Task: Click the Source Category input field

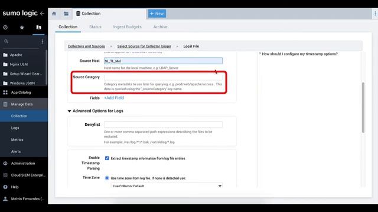Action: coord(163,77)
